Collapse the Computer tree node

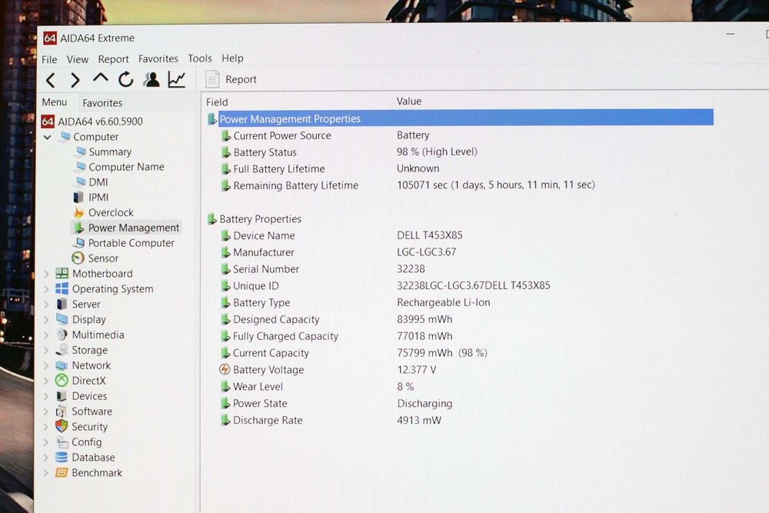click(48, 137)
